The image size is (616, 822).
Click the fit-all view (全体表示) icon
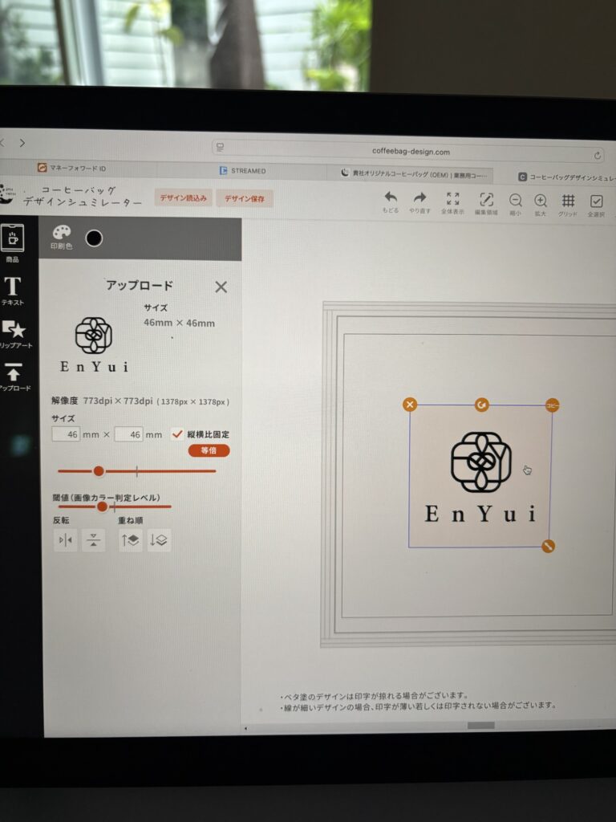(453, 199)
